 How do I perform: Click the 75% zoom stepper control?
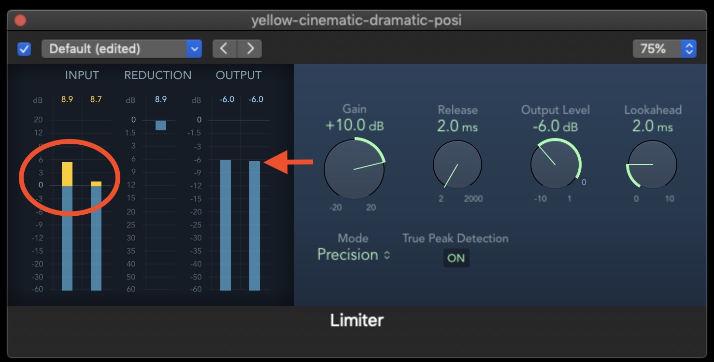coord(689,48)
